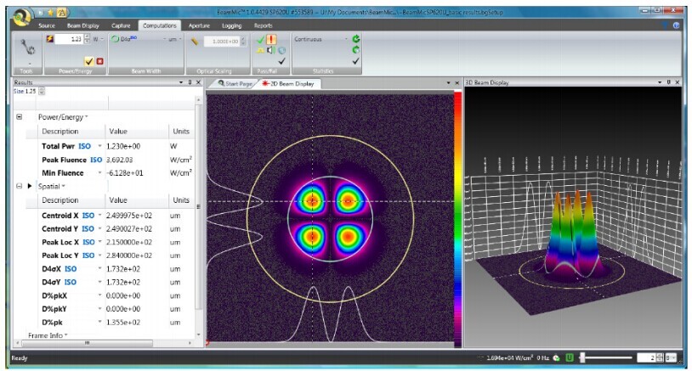Pin the Results panel
Screen dimensions: 692x371
pos(190,82)
